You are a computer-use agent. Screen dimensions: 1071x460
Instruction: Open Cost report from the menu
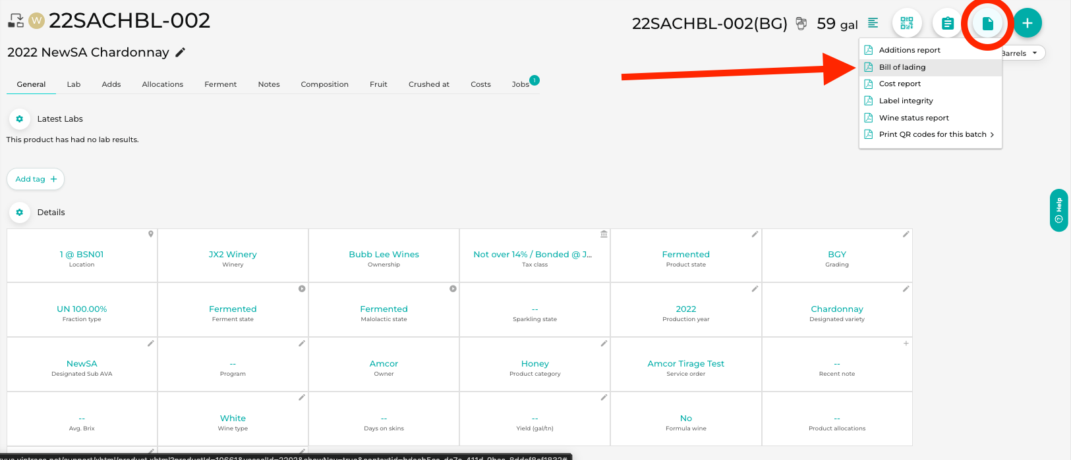click(930, 84)
